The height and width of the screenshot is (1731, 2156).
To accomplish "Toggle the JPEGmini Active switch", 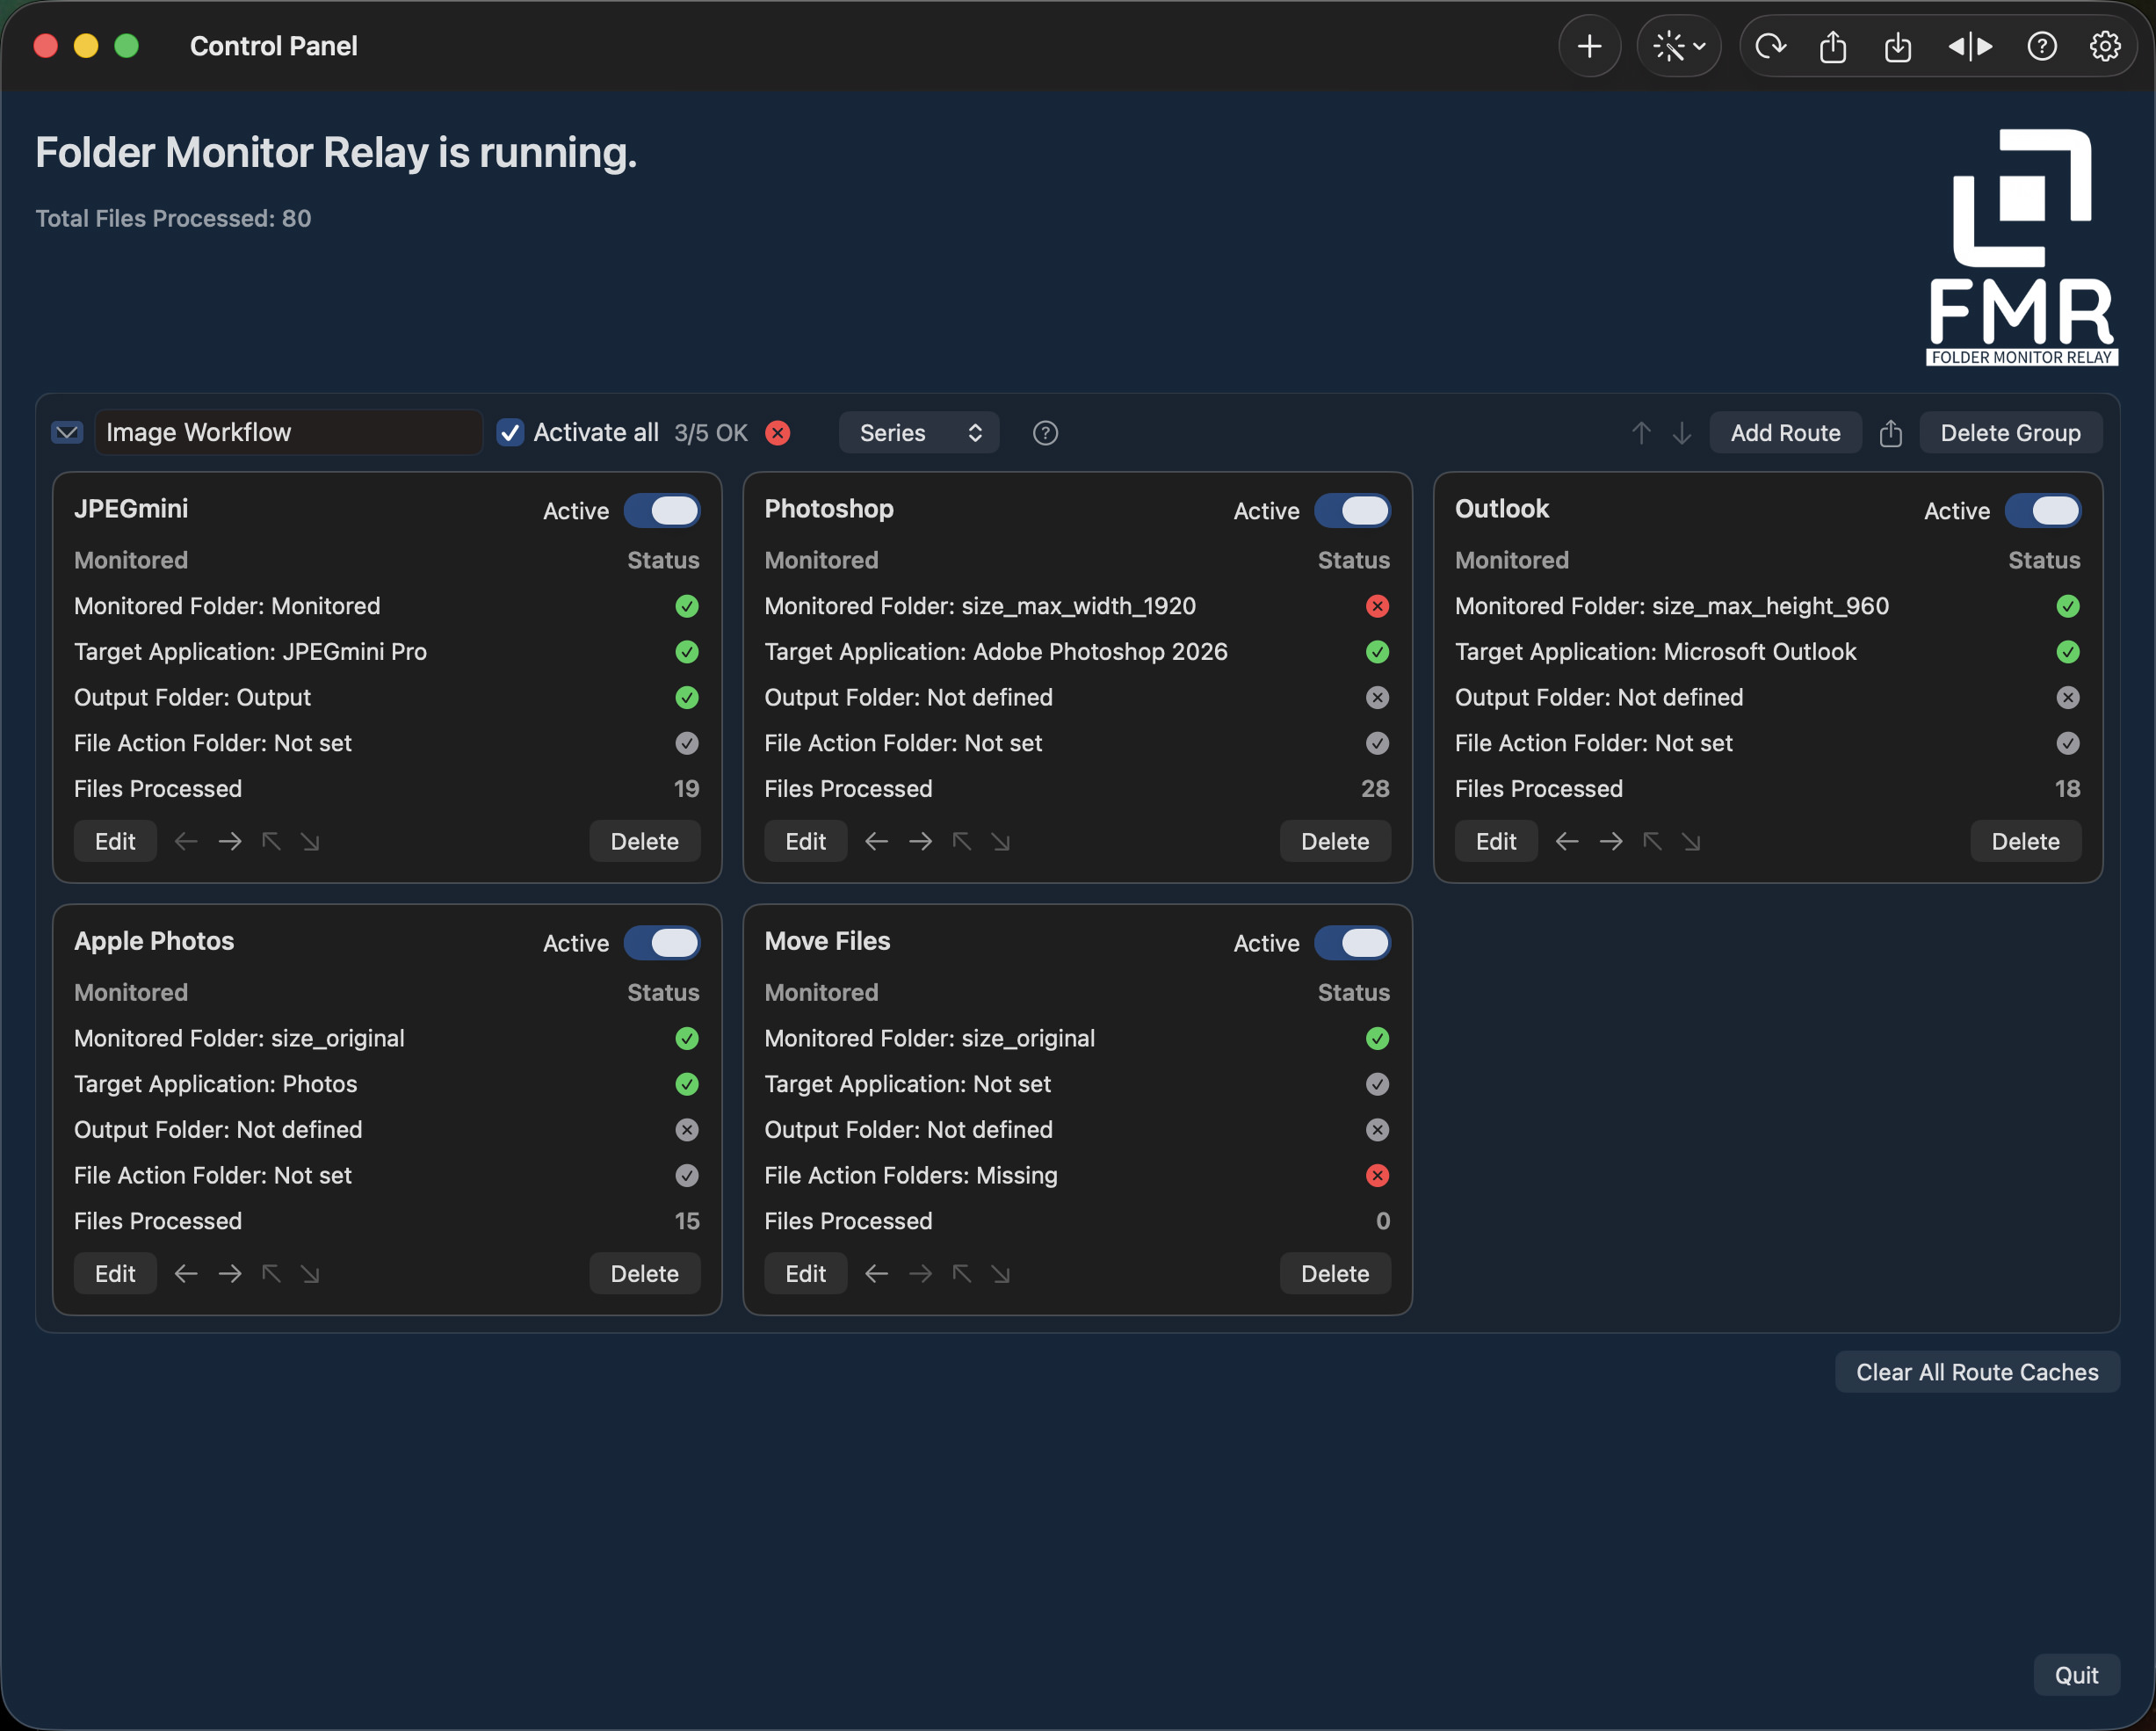I will 662,511.
